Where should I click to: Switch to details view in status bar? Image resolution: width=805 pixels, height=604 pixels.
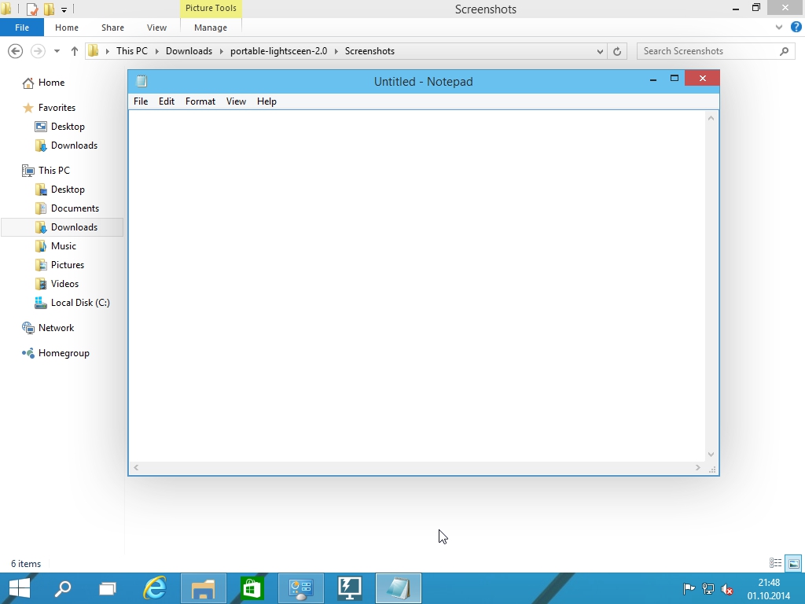coord(775,563)
